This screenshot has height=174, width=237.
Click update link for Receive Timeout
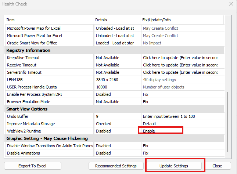[x=180, y=65]
